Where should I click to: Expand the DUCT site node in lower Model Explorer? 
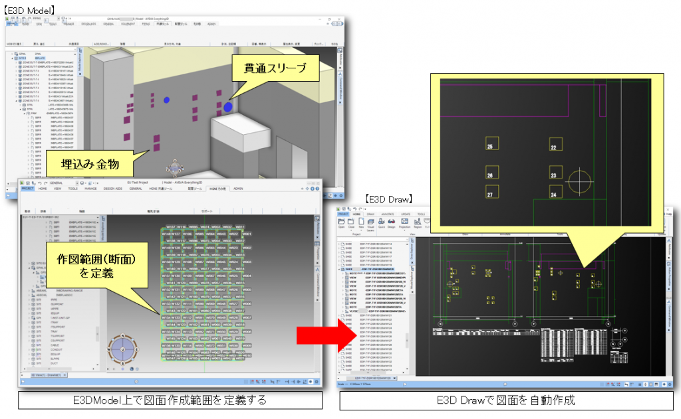pos(29,363)
